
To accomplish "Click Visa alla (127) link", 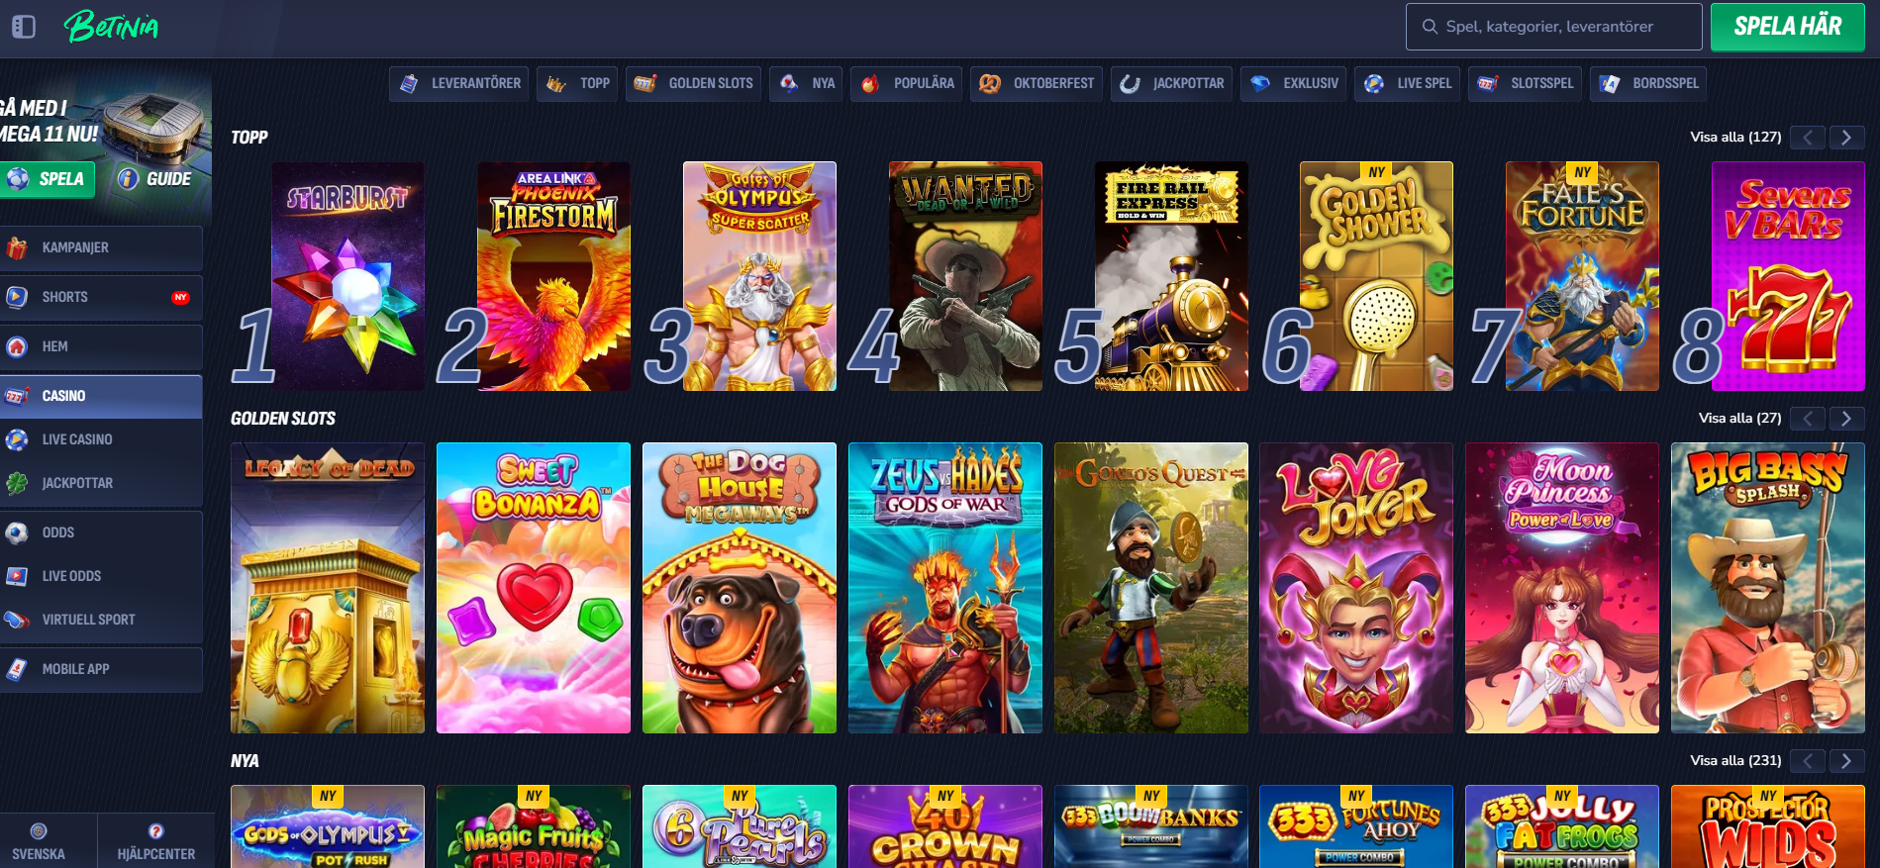I will click(1735, 138).
